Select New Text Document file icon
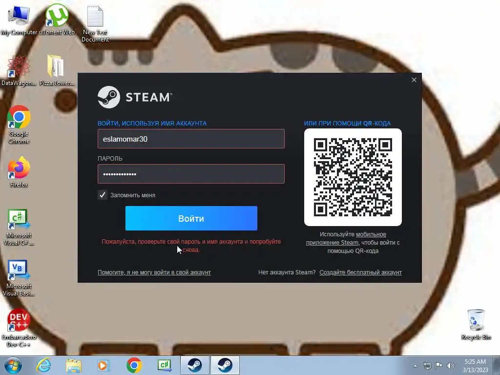The width and height of the screenshot is (500, 375). pos(95,24)
